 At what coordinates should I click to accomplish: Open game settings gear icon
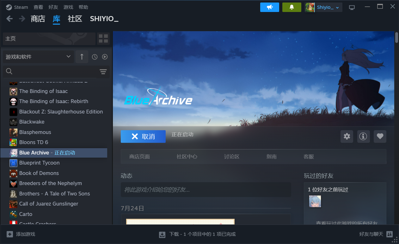[347, 137]
